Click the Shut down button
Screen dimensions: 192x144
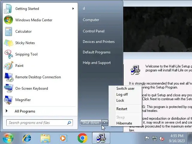pyautogui.click(x=91, y=123)
